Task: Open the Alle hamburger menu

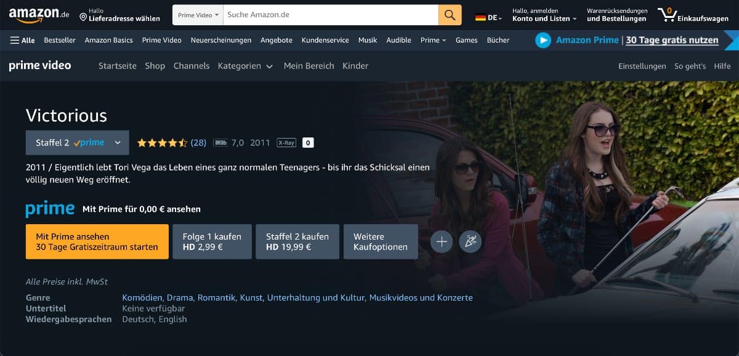Action: [x=23, y=40]
